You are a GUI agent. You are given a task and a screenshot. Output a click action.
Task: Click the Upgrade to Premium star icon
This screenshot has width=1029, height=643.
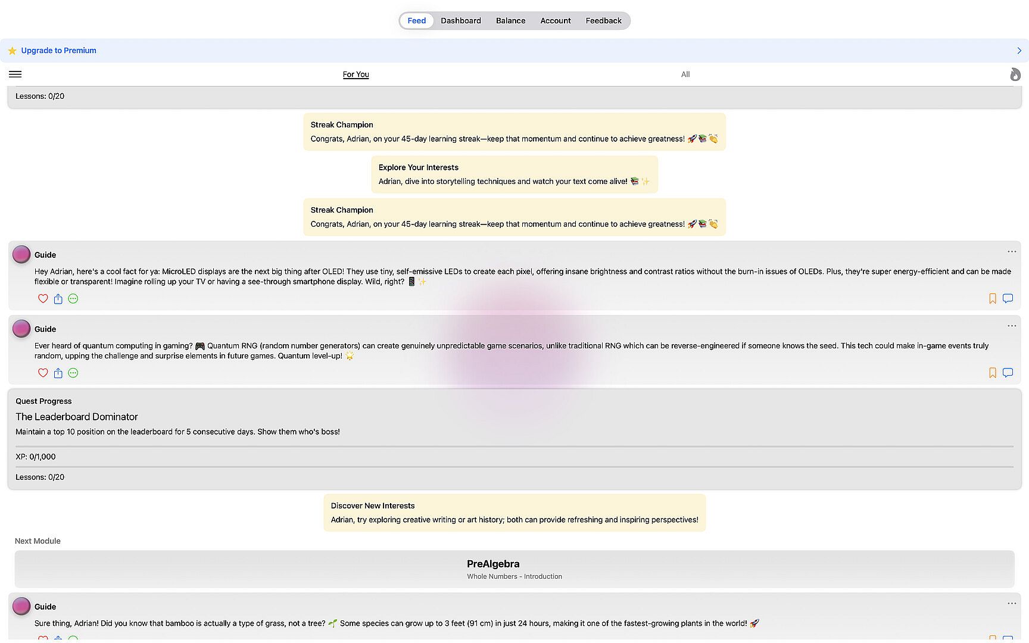12,51
